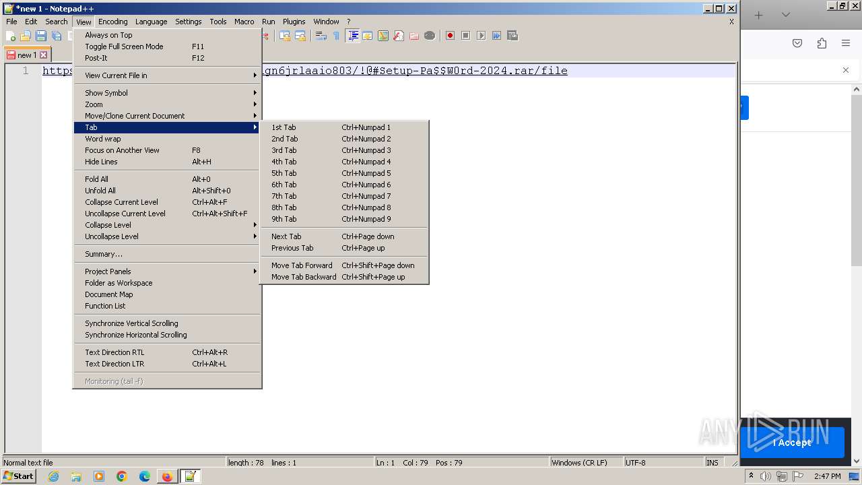Click UTF-8 encoding in status bar
Image resolution: width=862 pixels, height=485 pixels.
pos(663,463)
